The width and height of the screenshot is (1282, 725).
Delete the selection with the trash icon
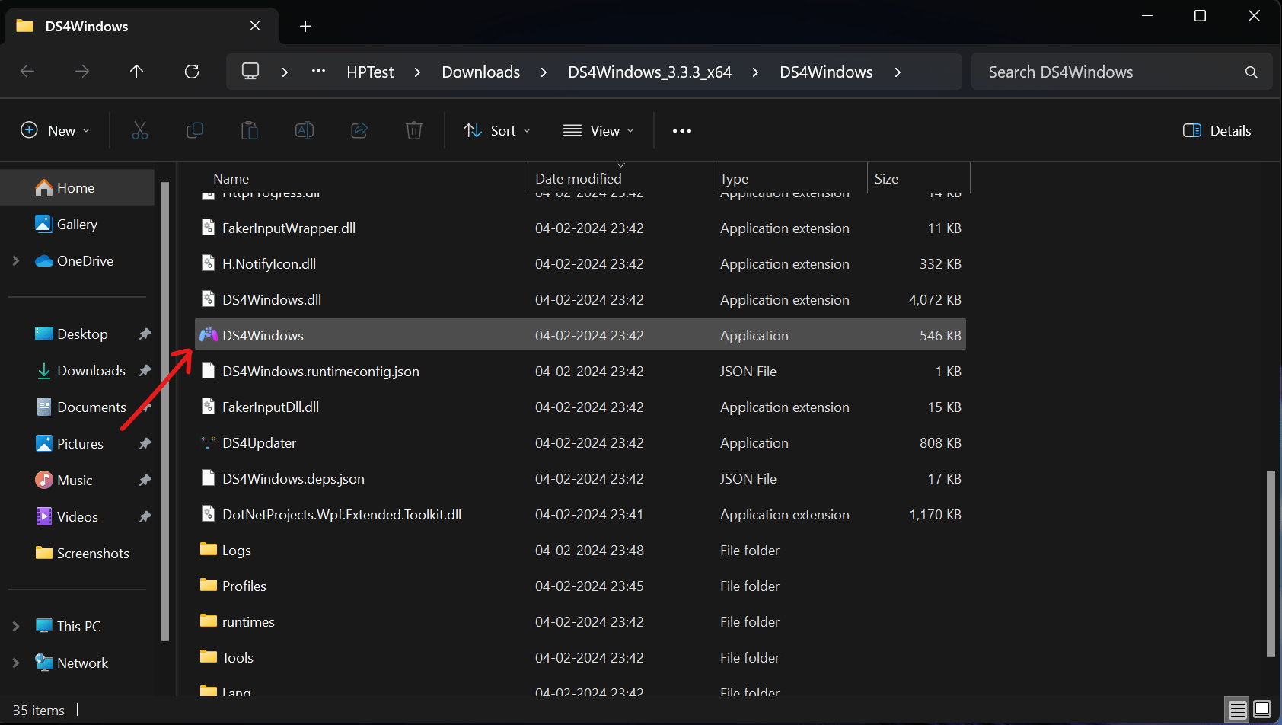click(414, 130)
